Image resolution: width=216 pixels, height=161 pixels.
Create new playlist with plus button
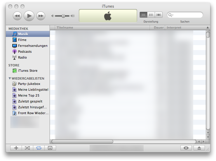pos(16,148)
